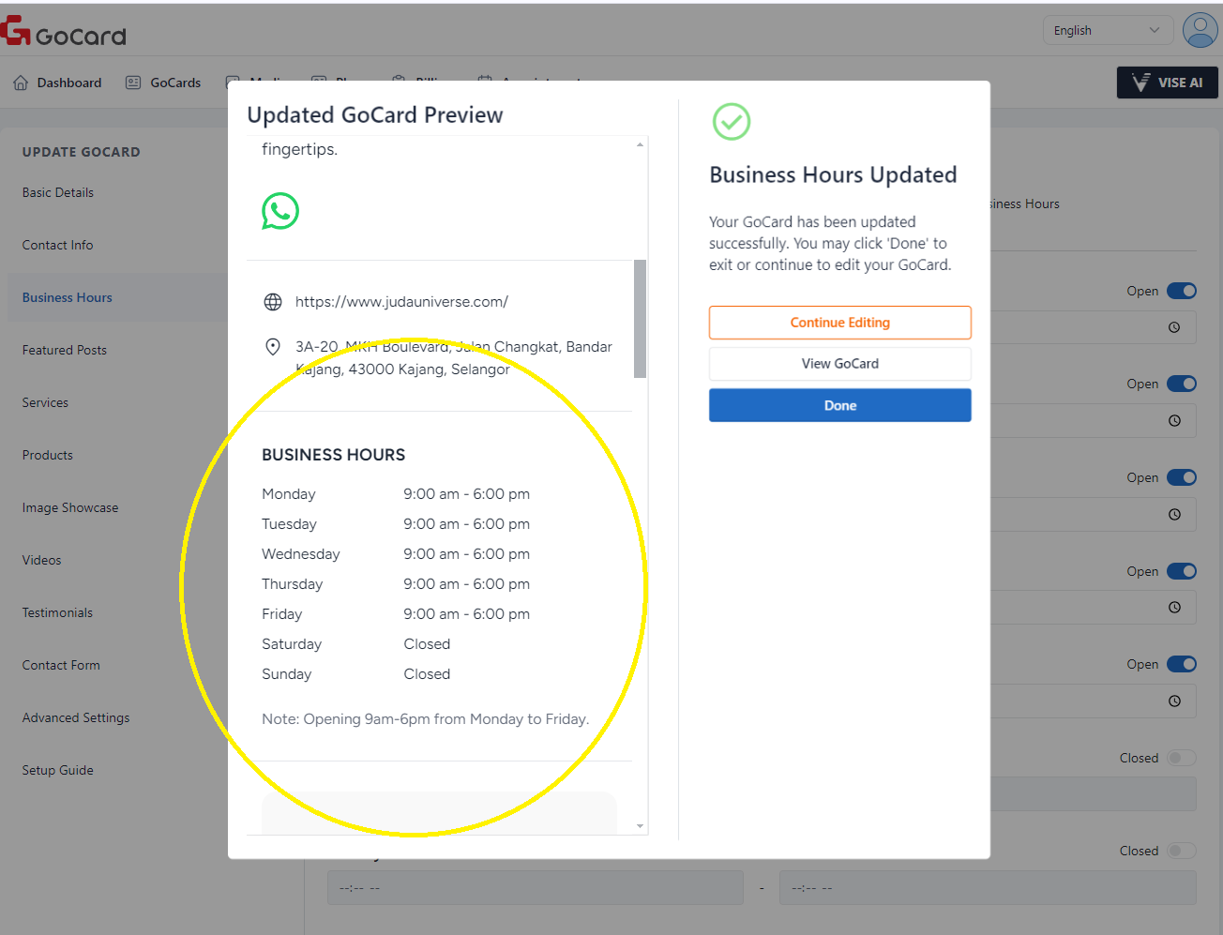
Task: Click the topmost clock icon on right
Action: pos(1174,327)
